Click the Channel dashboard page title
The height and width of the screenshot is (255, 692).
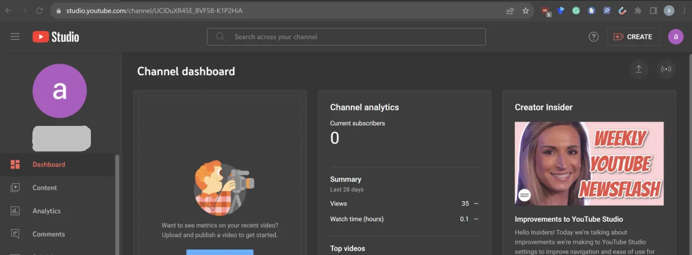point(186,71)
